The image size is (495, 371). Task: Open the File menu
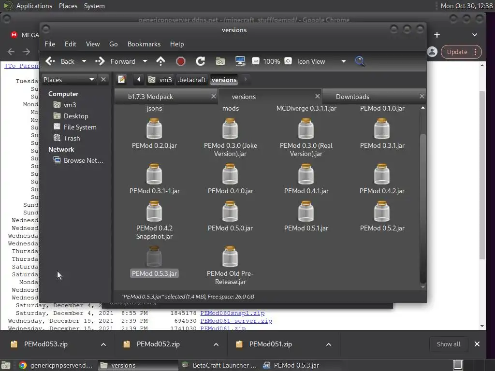(50, 44)
